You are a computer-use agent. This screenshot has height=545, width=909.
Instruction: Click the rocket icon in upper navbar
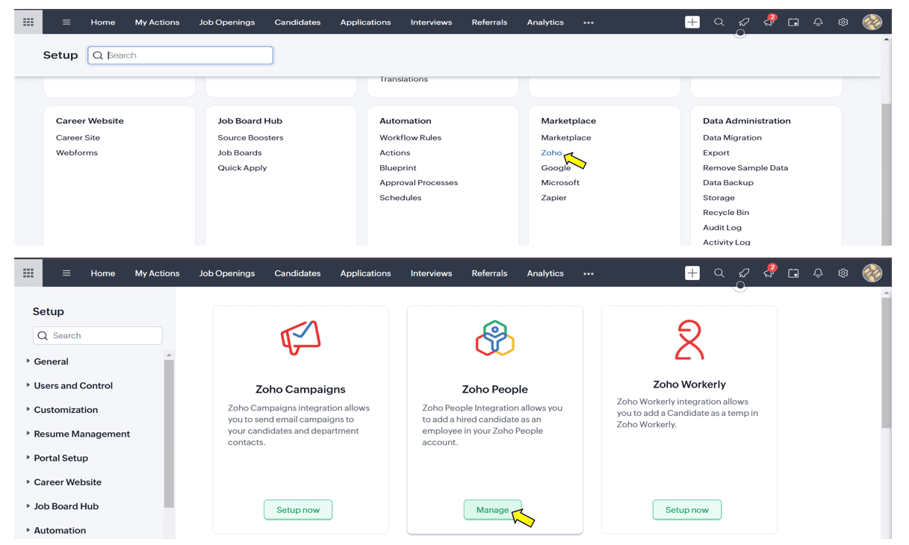pyautogui.click(x=744, y=22)
